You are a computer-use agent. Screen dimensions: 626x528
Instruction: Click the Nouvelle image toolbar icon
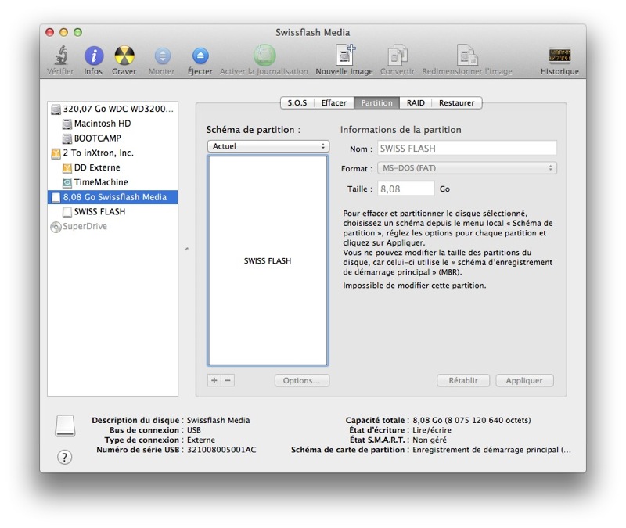click(x=344, y=56)
